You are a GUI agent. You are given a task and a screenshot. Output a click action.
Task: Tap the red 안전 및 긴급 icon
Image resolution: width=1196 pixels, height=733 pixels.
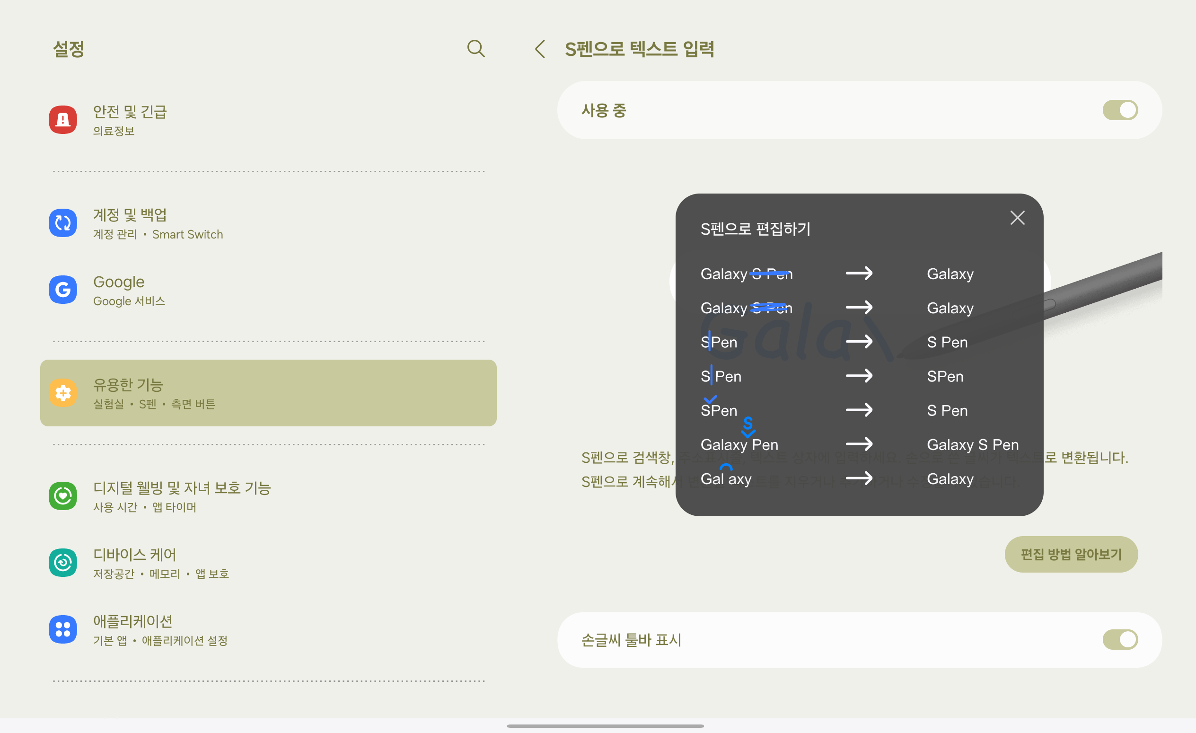click(x=63, y=119)
